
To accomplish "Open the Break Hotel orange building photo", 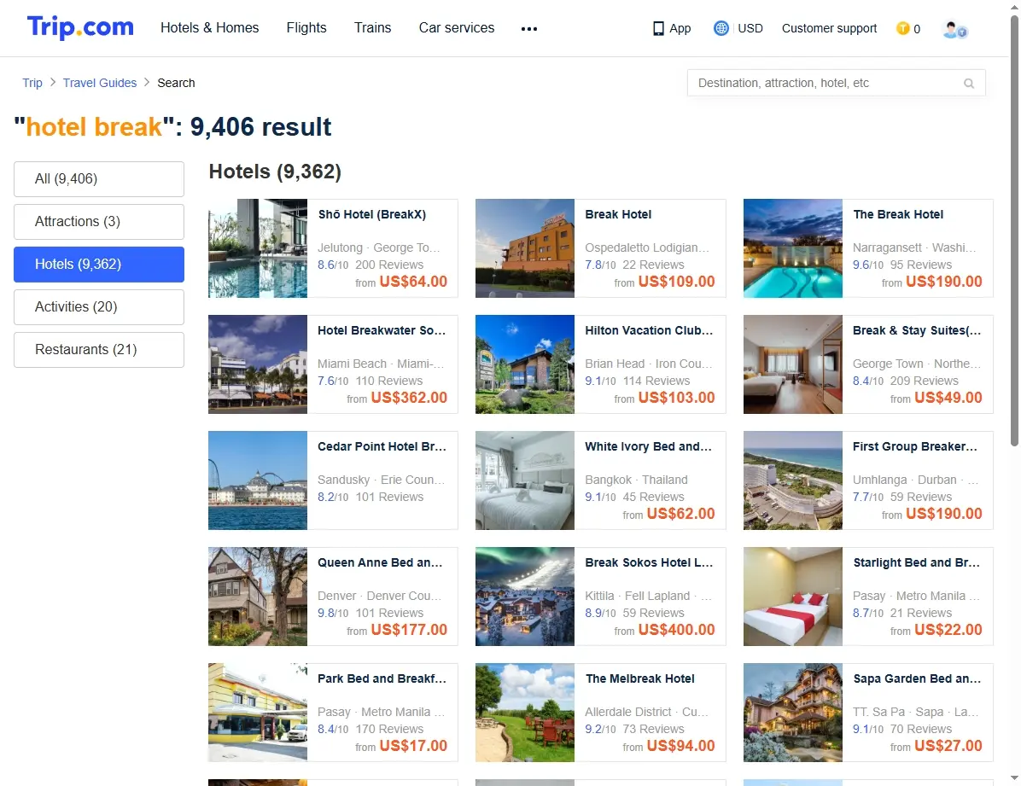I will click(525, 248).
